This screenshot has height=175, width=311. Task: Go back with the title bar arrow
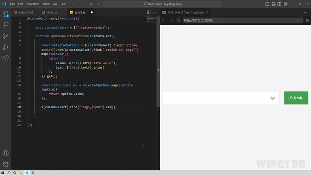coord(92,4)
